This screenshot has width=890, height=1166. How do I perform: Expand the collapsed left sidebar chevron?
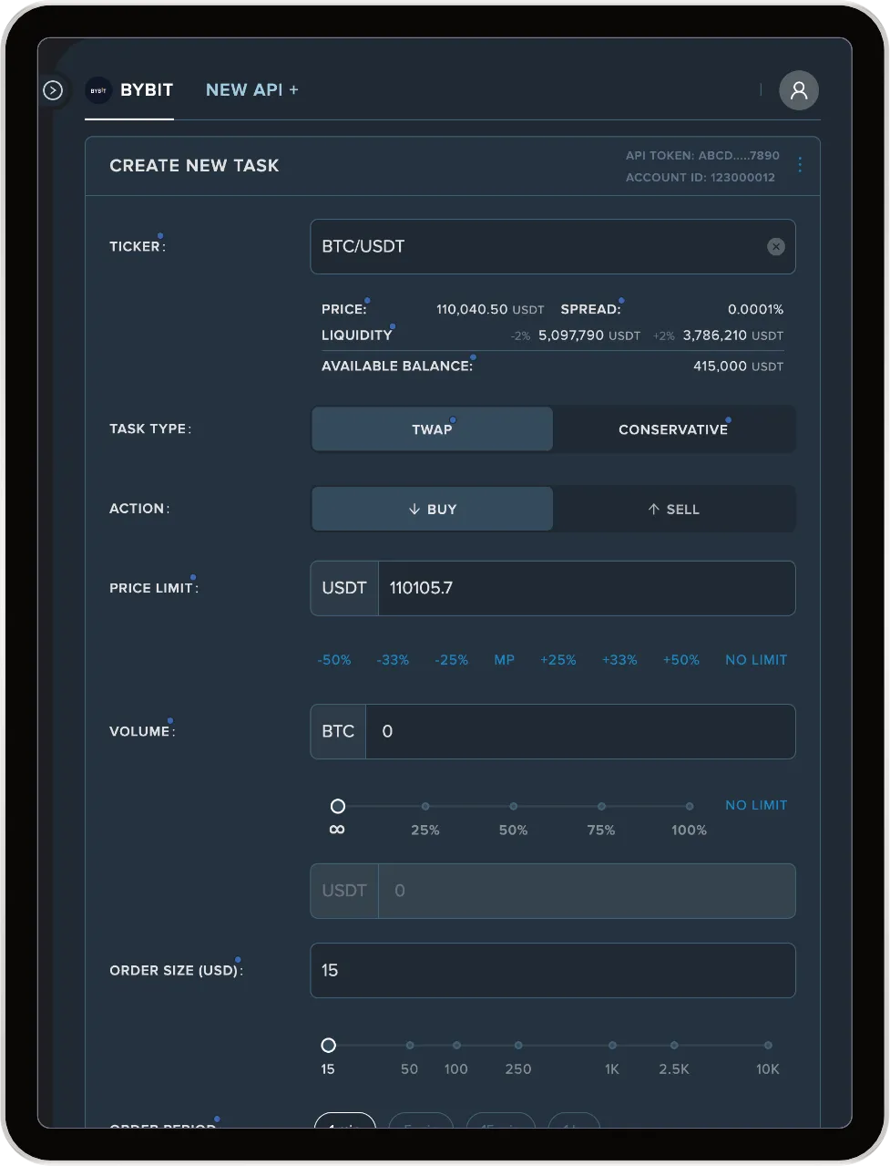52,90
